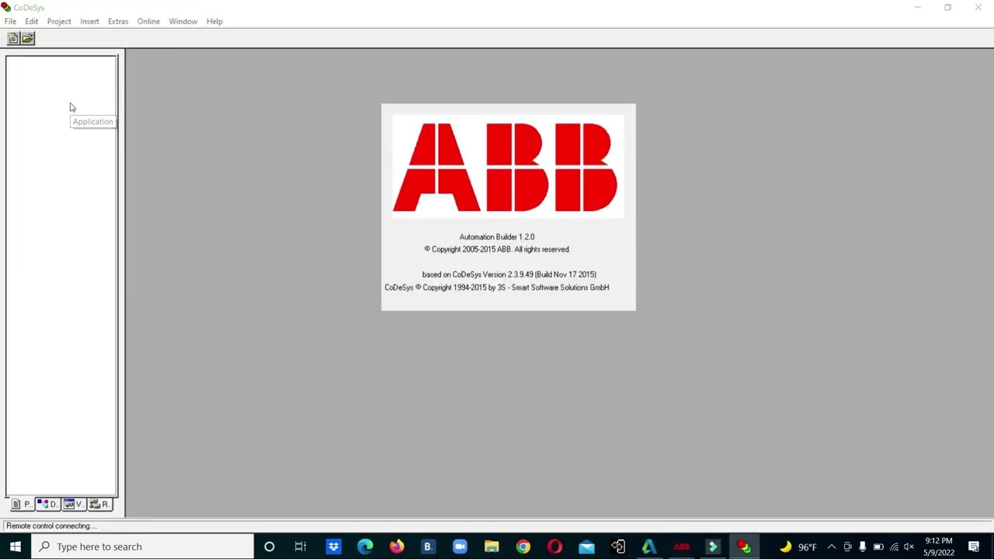The image size is (994, 559).
Task: Open File Explorer from the taskbar
Action: (x=492, y=547)
